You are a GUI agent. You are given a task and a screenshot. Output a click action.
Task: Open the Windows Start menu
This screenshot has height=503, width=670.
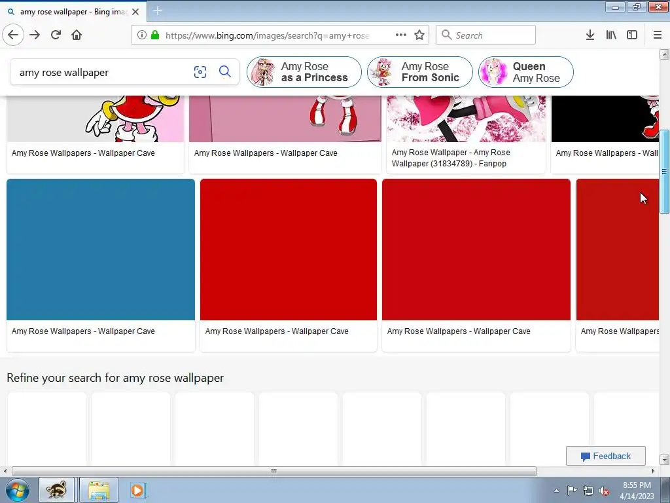(18, 490)
